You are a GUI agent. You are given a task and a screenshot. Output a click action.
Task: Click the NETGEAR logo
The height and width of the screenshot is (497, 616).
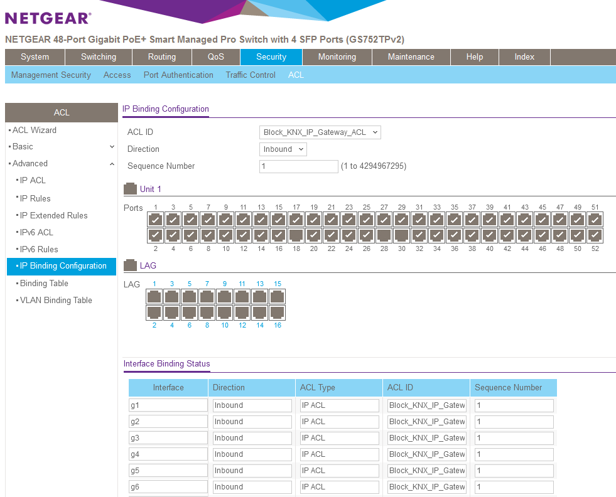click(x=48, y=18)
